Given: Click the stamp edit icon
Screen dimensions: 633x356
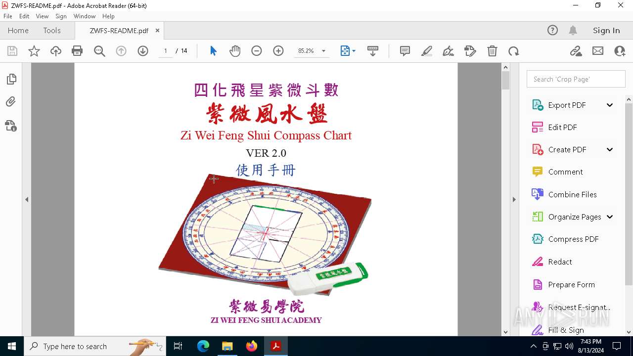Looking at the screenshot, I should tap(470, 51).
